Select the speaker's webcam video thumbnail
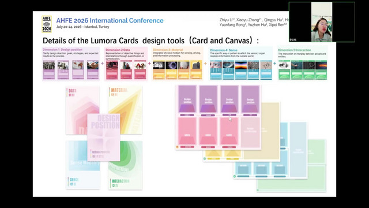This screenshot has height=208, width=369. pyautogui.click(x=322, y=22)
